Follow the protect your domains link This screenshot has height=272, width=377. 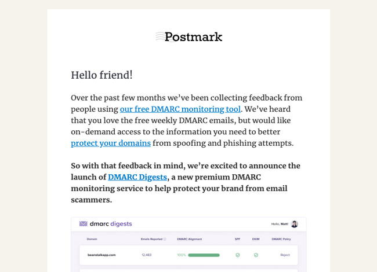pyautogui.click(x=111, y=144)
